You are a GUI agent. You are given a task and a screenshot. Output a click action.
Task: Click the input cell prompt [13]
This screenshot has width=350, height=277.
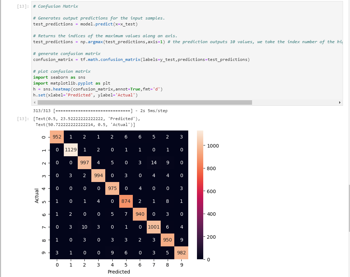pyautogui.click(x=23, y=6)
